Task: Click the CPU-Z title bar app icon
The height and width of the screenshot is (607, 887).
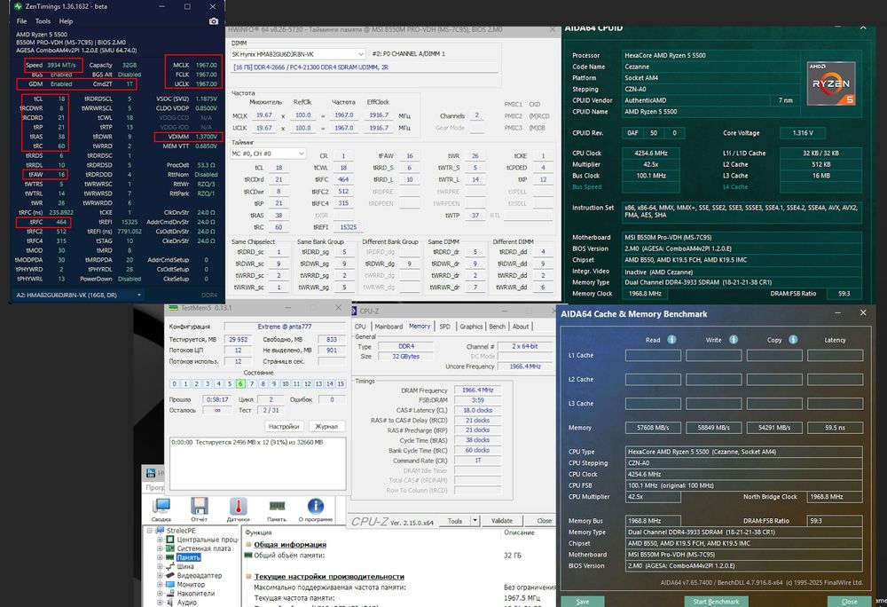Action: click(x=353, y=311)
